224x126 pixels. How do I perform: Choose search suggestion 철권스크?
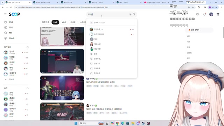tap(112, 73)
